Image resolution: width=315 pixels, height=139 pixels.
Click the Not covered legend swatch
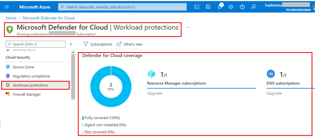point(83,132)
